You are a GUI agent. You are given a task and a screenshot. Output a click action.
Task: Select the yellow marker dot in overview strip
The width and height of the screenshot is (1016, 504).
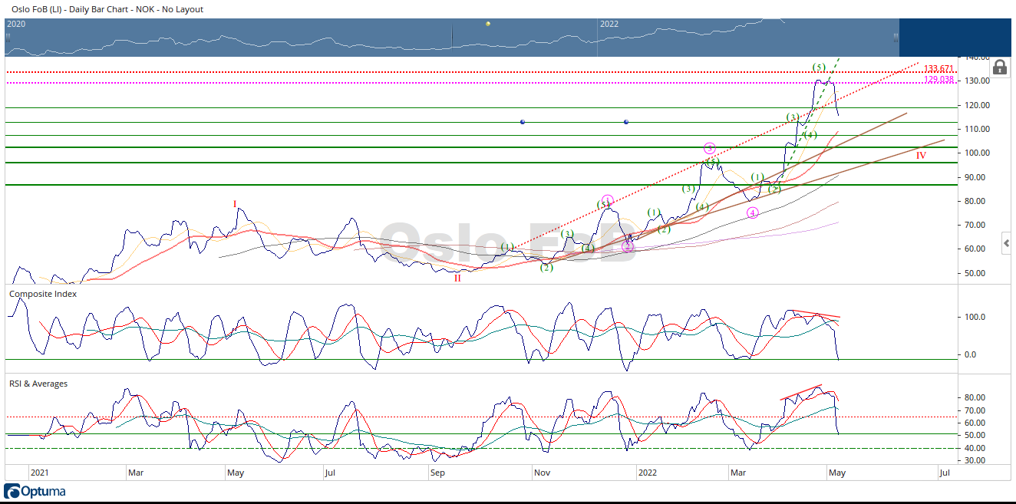pyautogui.click(x=488, y=24)
